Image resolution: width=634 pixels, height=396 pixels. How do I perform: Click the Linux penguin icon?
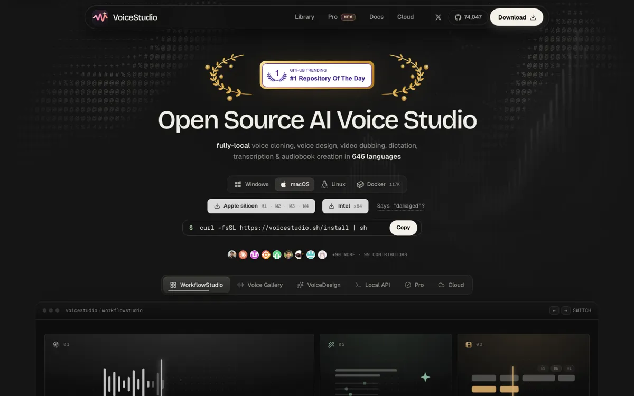pyautogui.click(x=324, y=184)
